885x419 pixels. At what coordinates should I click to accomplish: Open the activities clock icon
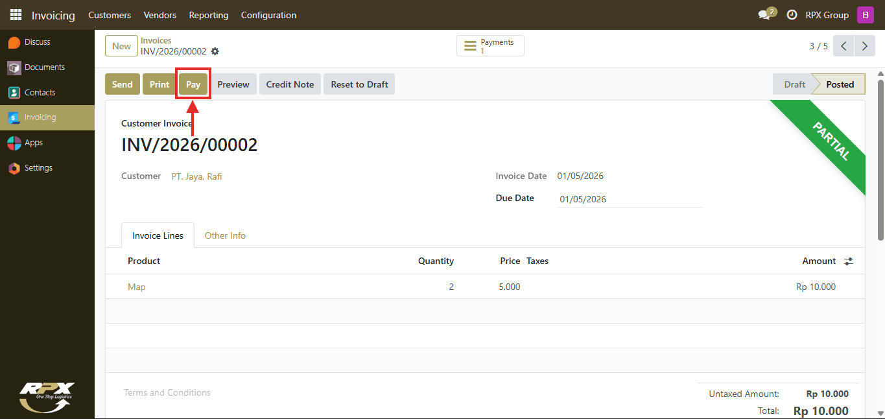792,15
